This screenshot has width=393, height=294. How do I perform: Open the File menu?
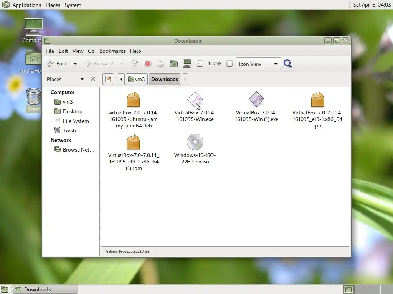pyautogui.click(x=50, y=51)
